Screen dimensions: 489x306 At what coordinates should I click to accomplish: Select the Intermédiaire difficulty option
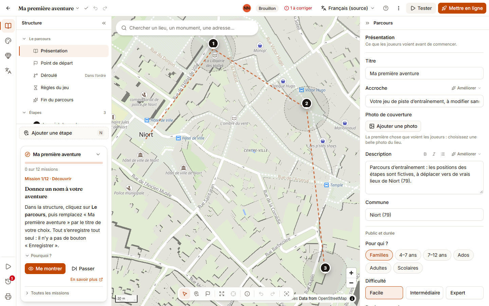(424, 293)
